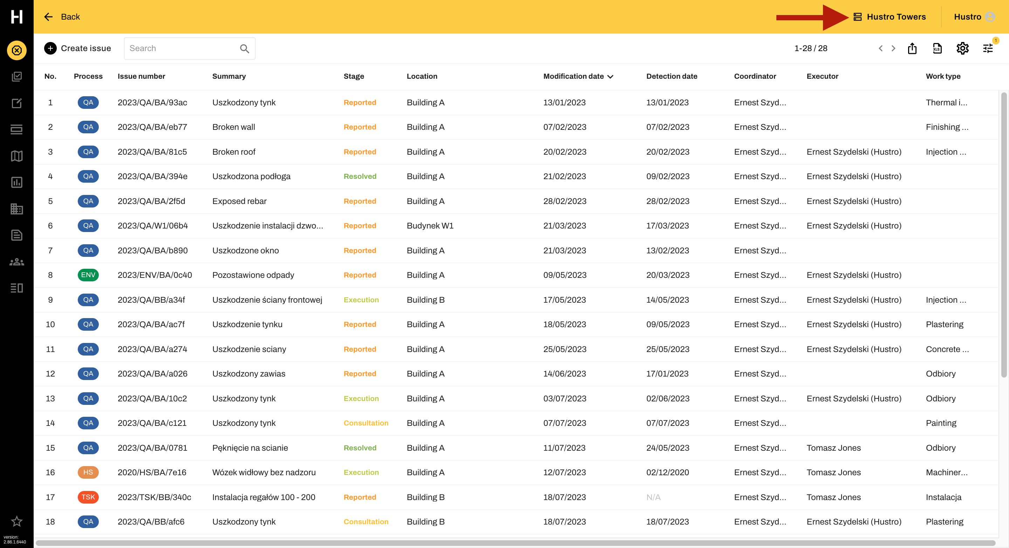
Task: Open the list-panel sidebar icon
Action: [16, 288]
